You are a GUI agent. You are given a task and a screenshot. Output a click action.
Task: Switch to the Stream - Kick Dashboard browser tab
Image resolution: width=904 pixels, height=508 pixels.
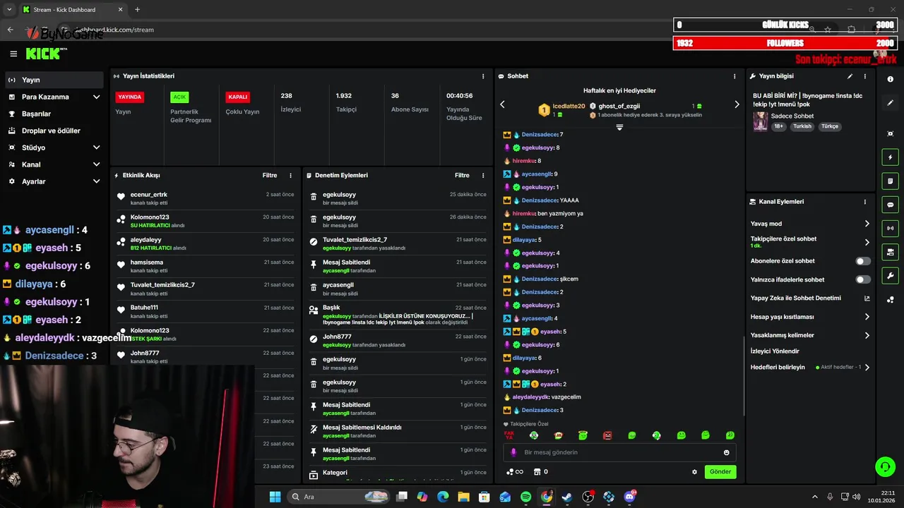[72, 9]
